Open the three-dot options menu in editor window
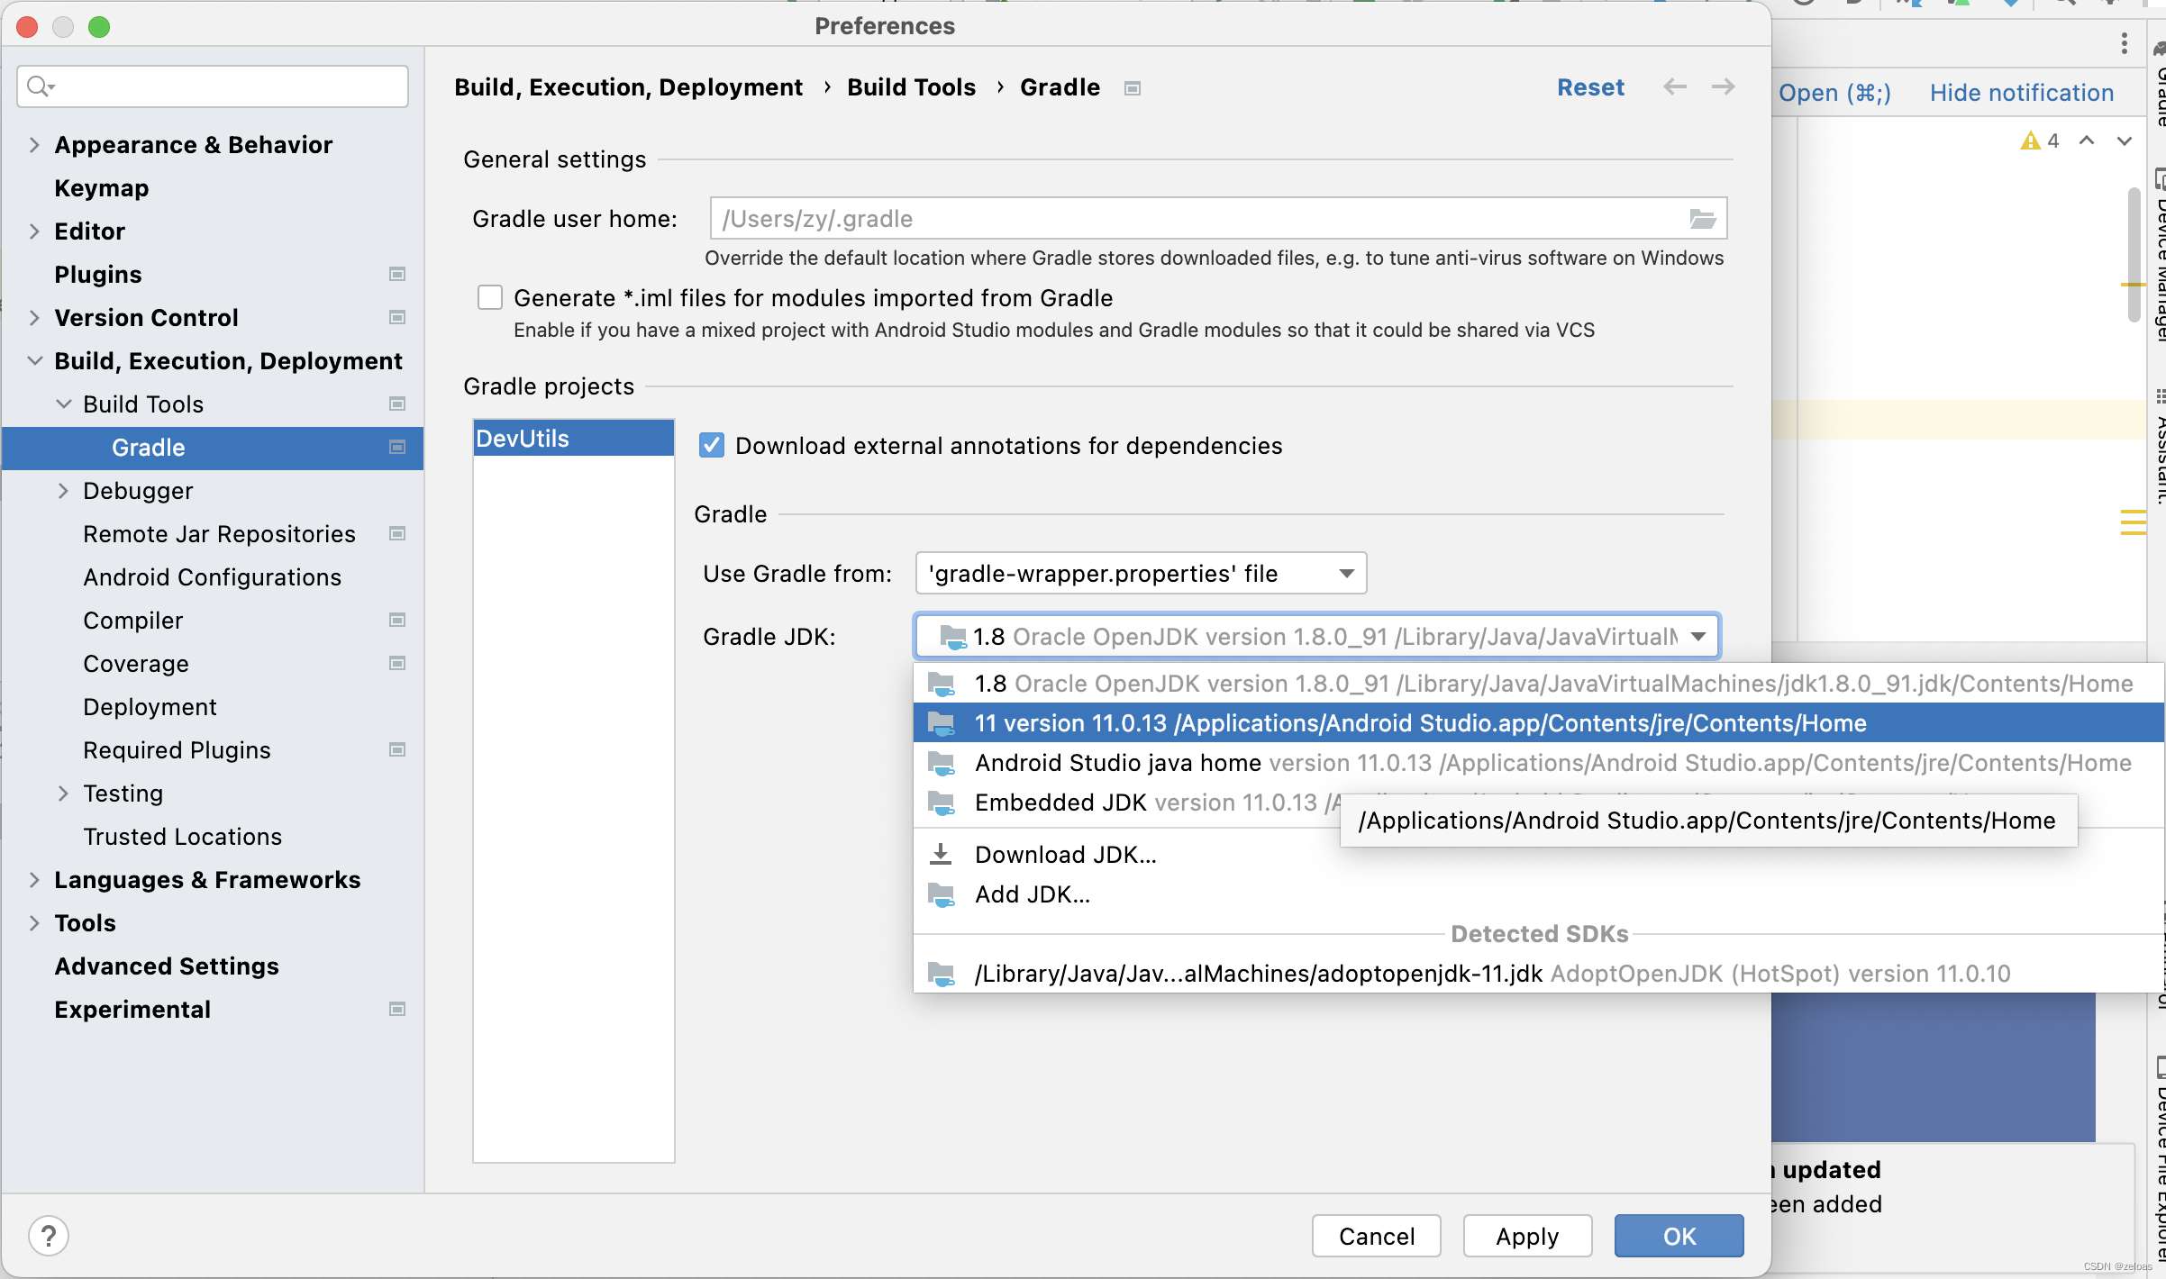 2124,43
